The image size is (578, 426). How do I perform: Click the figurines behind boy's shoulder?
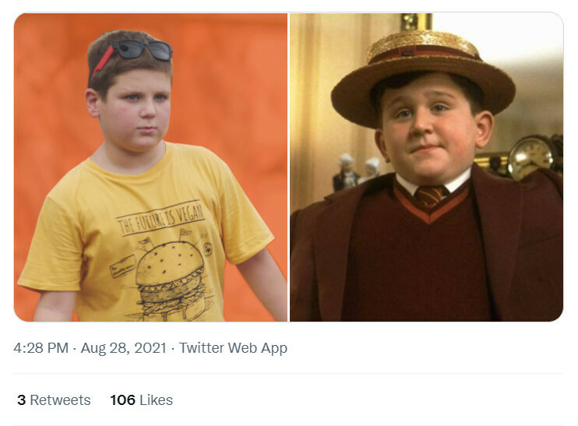point(357,171)
